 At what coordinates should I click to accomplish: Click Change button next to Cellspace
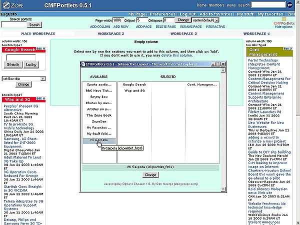point(183,20)
